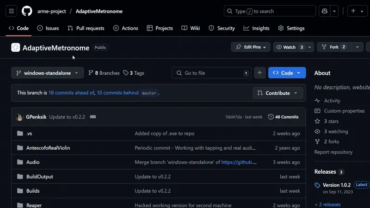Click the GitHub logo icon
This screenshot has width=370, height=208.
coord(27,11)
